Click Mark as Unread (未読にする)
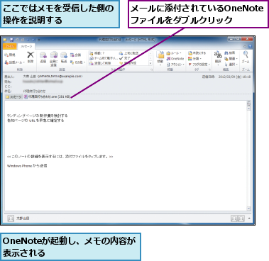 click(x=197, y=53)
